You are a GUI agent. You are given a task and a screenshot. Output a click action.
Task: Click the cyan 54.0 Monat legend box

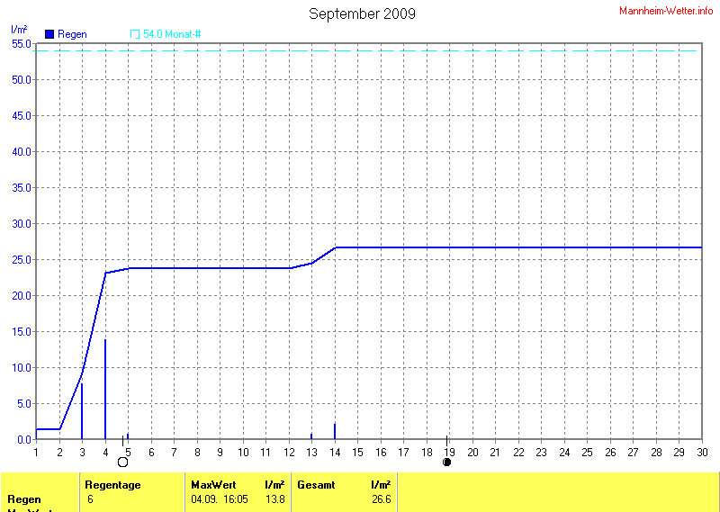[x=135, y=34]
